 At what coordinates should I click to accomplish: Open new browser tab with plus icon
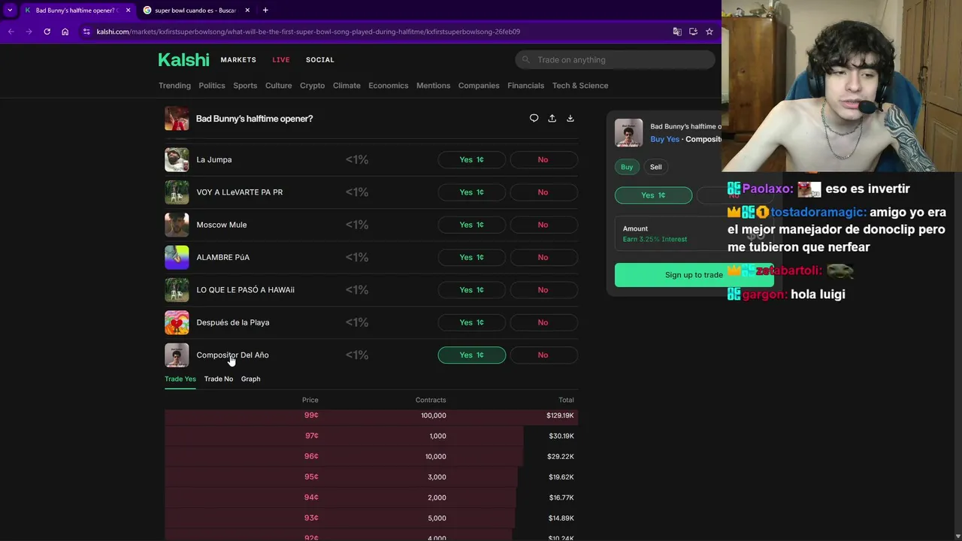265,10
